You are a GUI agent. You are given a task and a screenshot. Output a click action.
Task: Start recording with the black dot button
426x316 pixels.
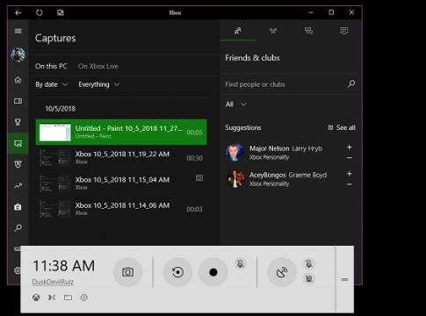point(213,272)
